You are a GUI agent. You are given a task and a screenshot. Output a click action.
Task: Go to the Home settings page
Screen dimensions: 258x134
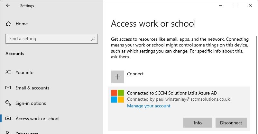point(22,24)
